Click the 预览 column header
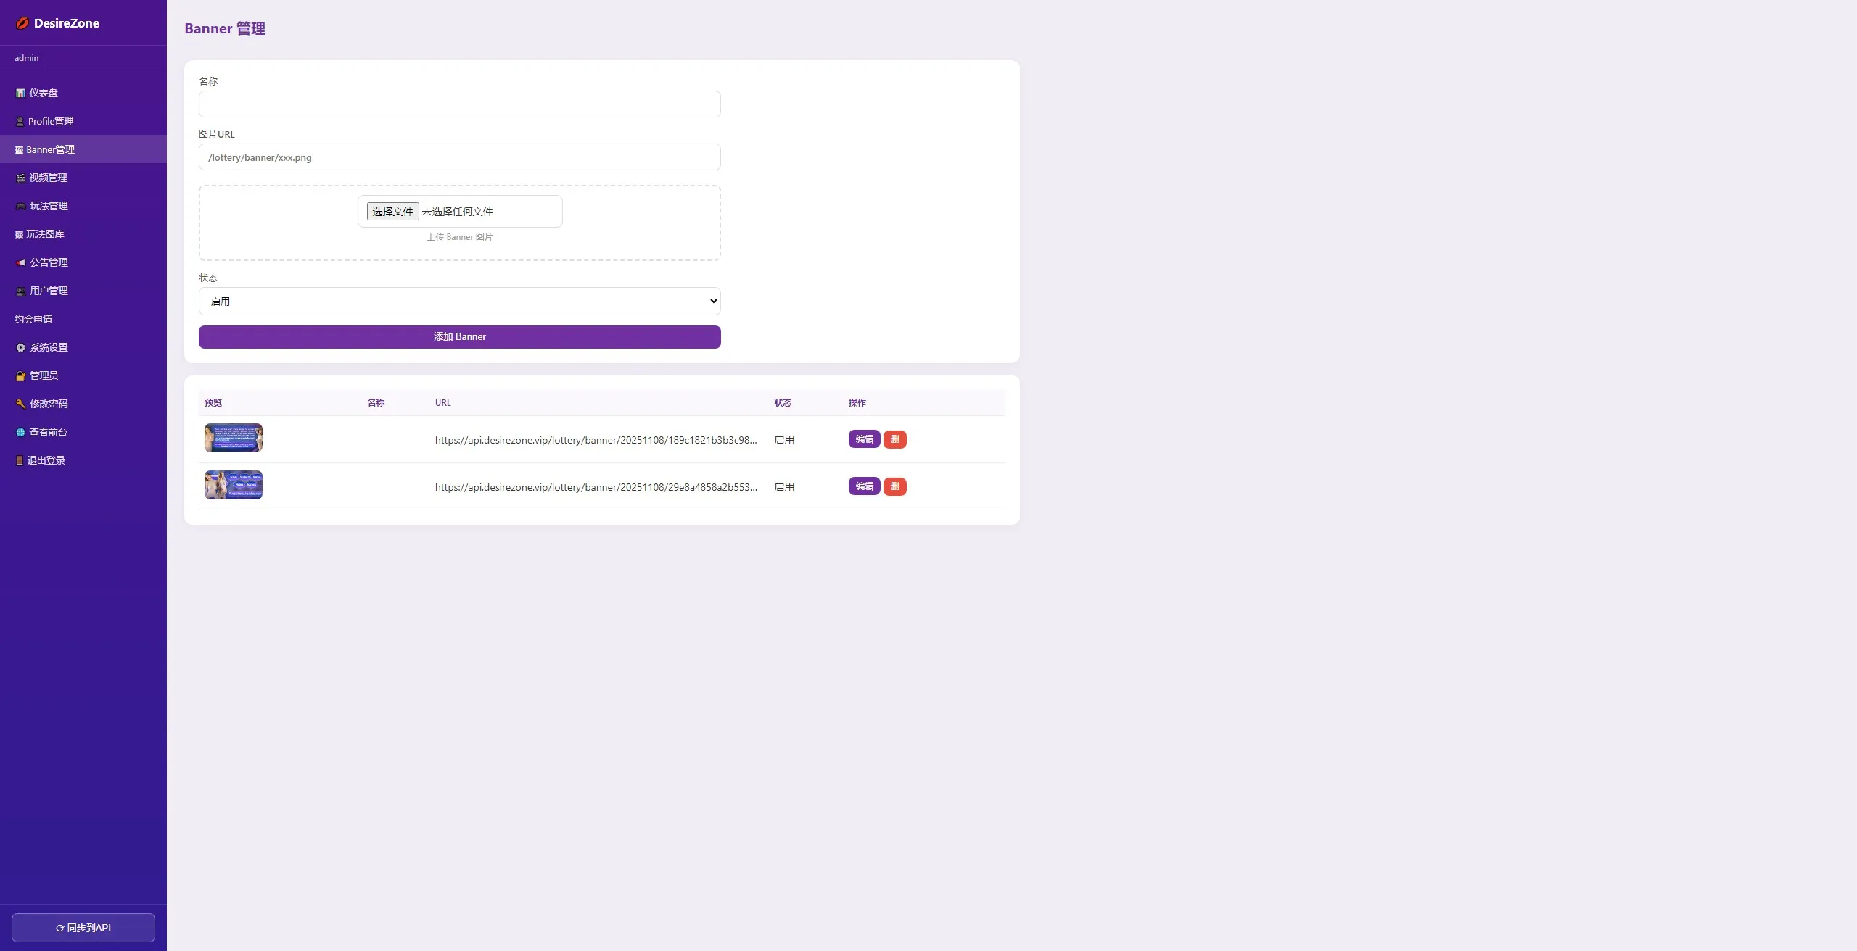 click(213, 402)
